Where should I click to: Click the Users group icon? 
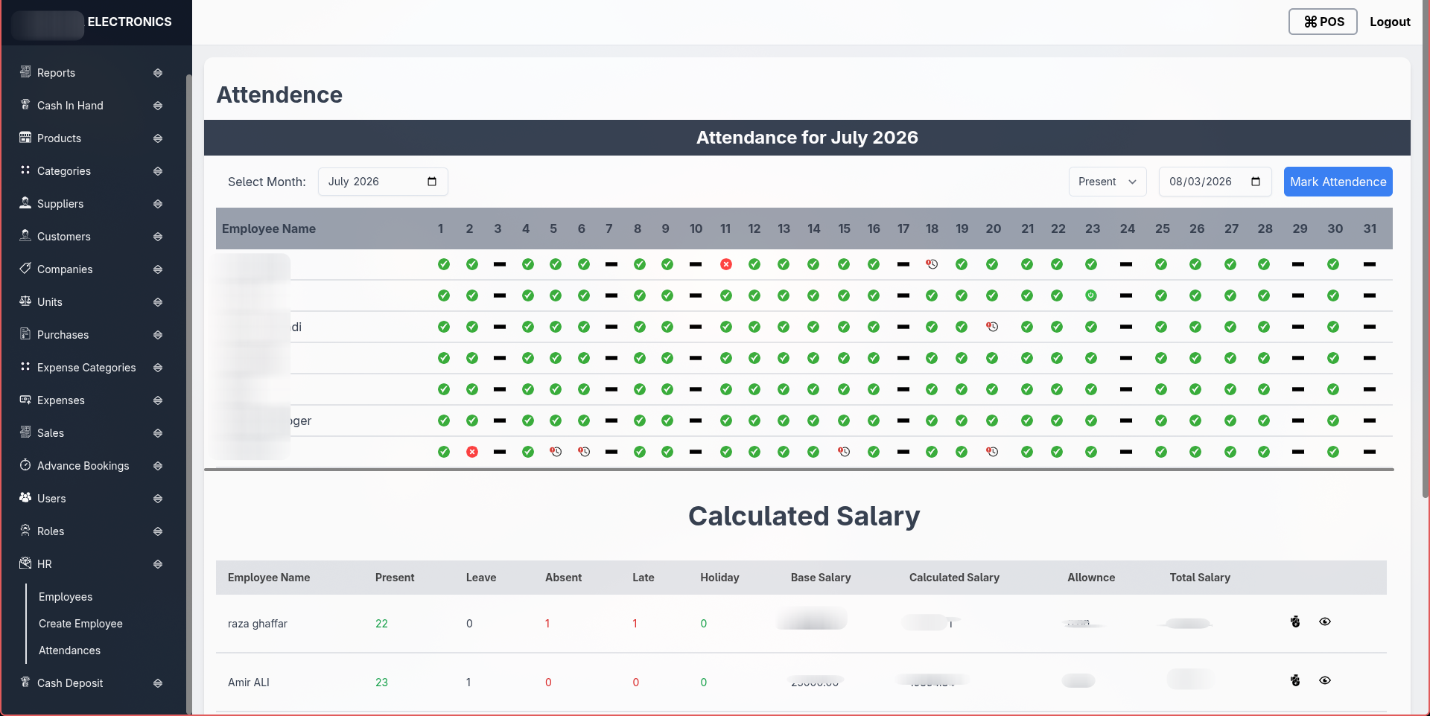click(x=25, y=498)
